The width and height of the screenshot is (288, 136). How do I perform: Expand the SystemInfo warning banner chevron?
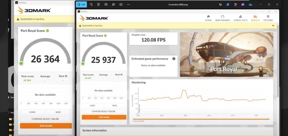coord(273,26)
